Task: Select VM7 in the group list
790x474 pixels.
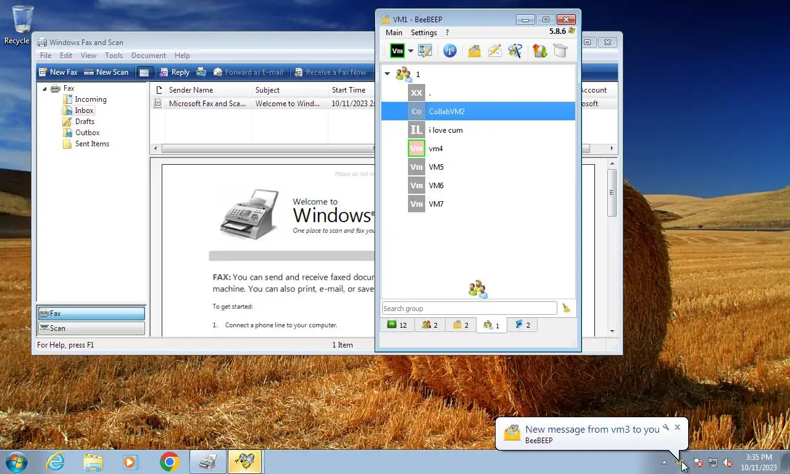Action: [x=478, y=204]
